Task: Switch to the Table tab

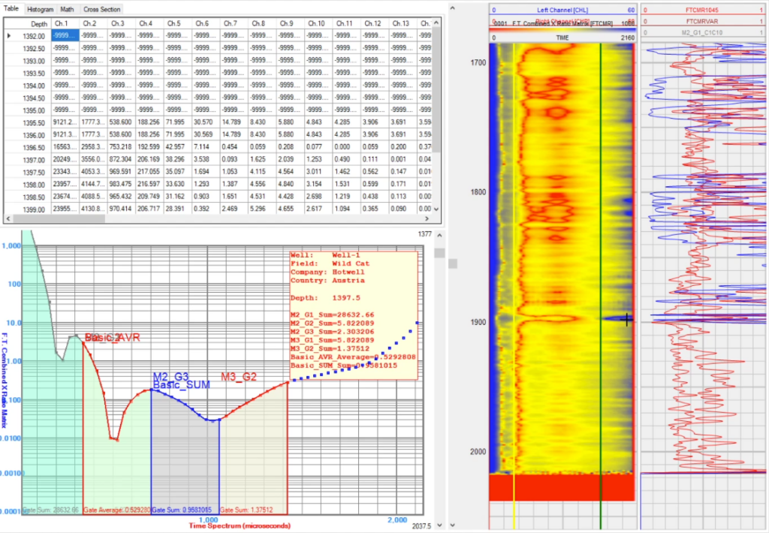Action: coord(11,9)
